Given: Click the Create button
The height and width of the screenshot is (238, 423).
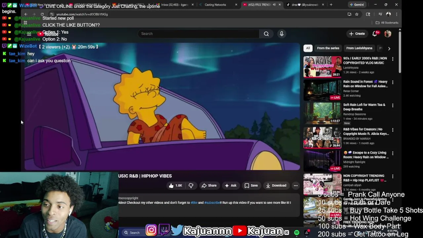Looking at the screenshot, I should (x=357, y=34).
